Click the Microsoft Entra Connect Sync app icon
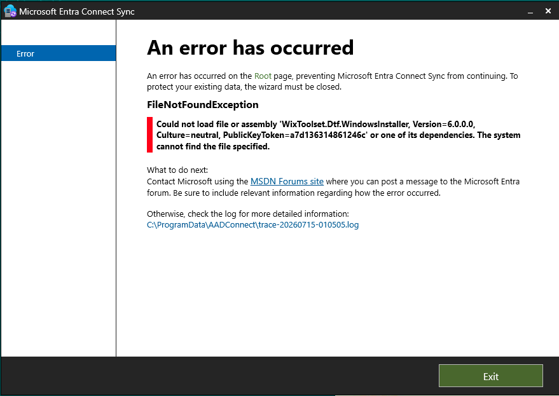The image size is (559, 396). [10, 11]
